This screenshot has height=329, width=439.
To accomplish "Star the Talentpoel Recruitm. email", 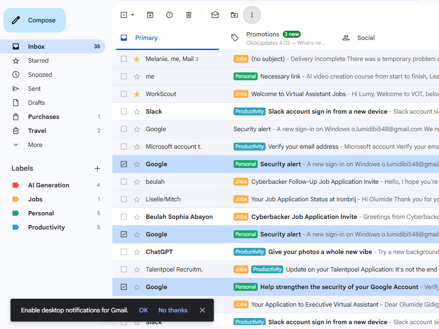I will [137, 270].
